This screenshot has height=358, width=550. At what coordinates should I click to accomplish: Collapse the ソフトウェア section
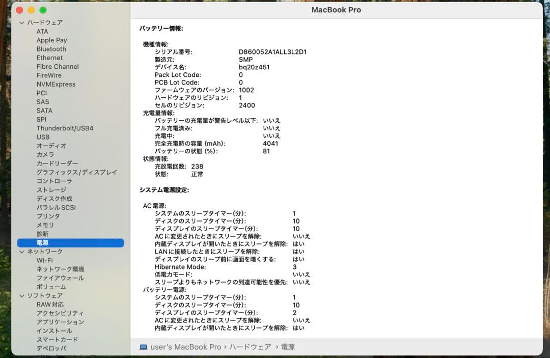click(21, 296)
